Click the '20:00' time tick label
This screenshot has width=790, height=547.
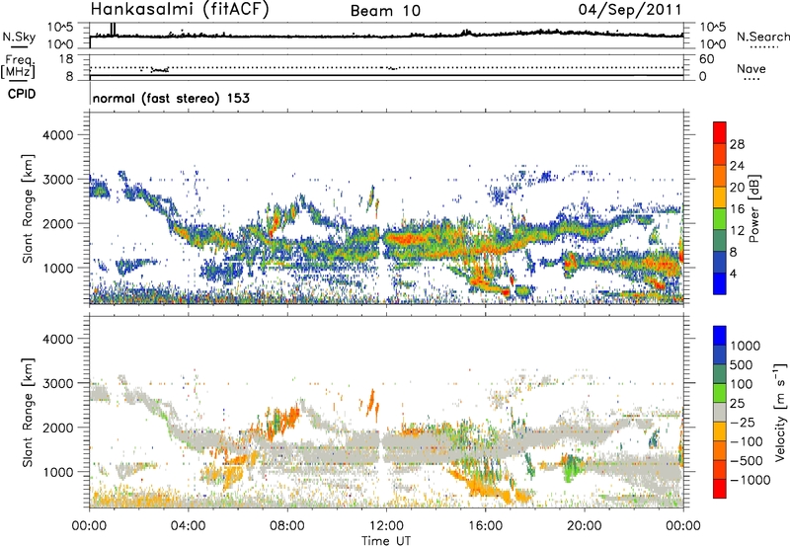585,526
